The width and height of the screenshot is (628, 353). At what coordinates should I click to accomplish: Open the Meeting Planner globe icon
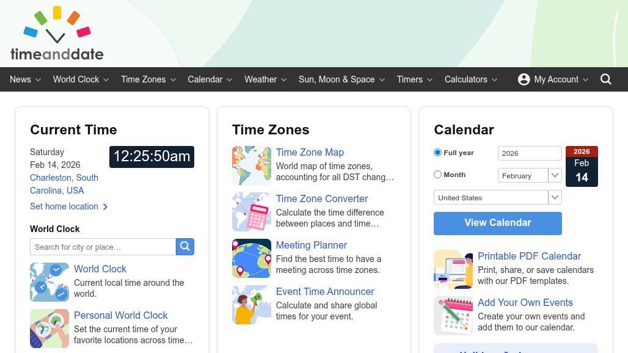(251, 258)
